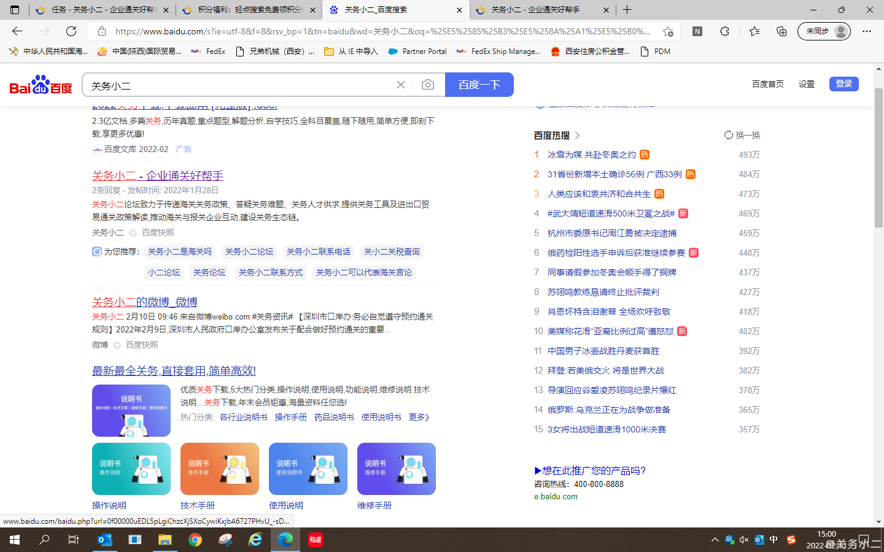Open result 关务小二 - 企业通关好帮手
The width and height of the screenshot is (884, 552).
click(158, 175)
